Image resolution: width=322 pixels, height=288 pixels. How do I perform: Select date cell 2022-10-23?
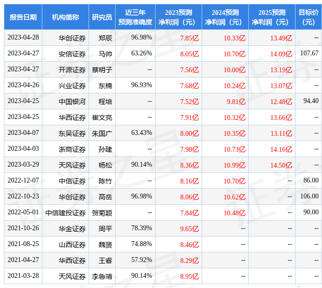pos(23,196)
